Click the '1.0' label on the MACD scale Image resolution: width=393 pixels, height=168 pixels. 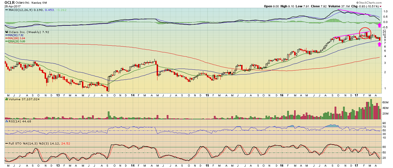385,11
